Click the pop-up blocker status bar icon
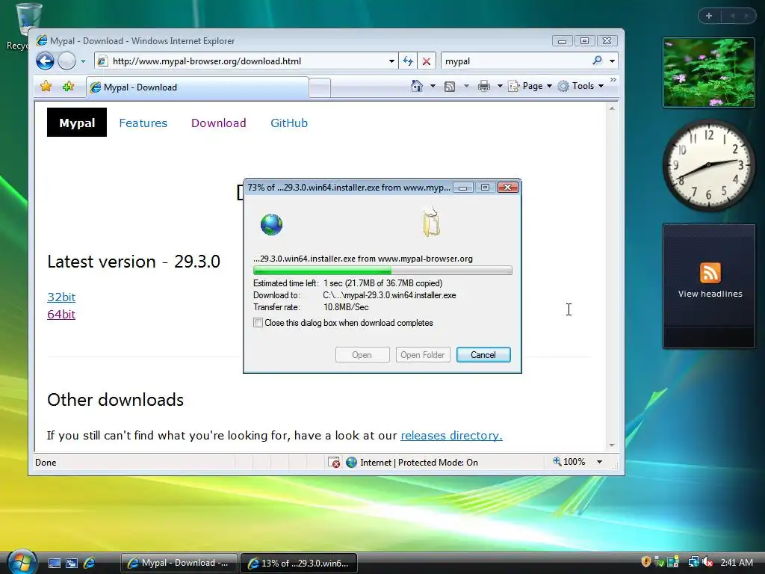Viewport: 765px width, 574px height. pyautogui.click(x=334, y=462)
